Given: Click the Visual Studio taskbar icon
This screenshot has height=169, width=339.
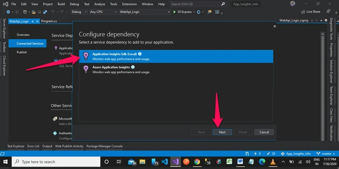Looking at the screenshot, I should click(175, 162).
